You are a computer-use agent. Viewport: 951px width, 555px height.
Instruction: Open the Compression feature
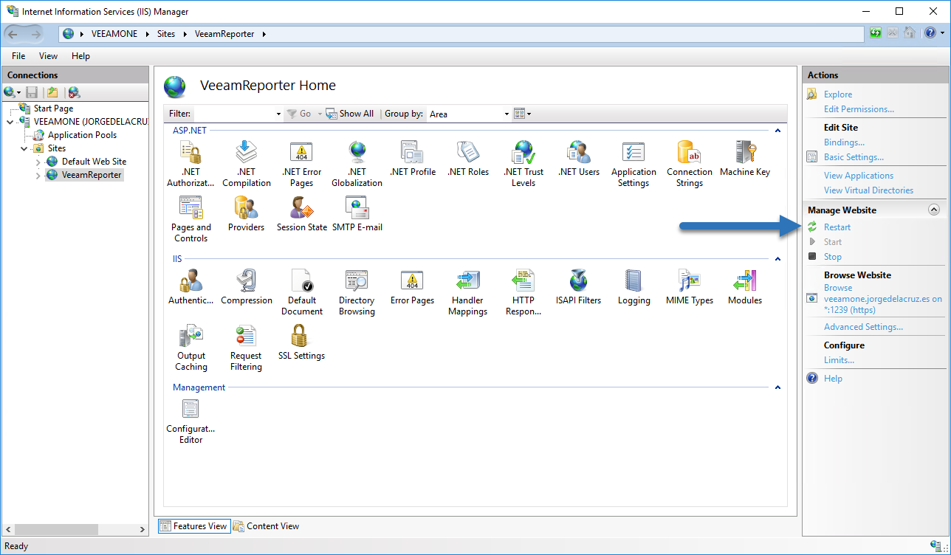pyautogui.click(x=247, y=287)
